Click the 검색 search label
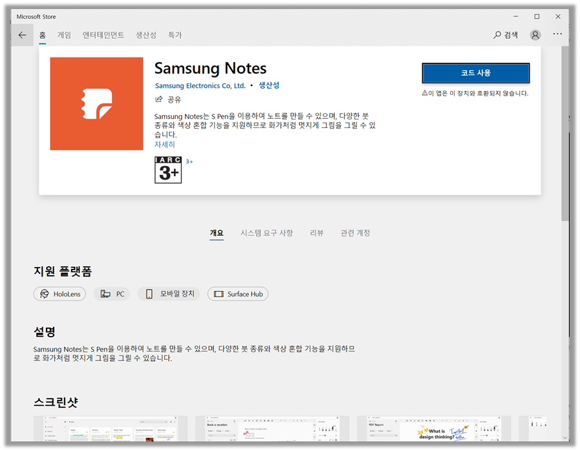580x451 pixels. (511, 35)
